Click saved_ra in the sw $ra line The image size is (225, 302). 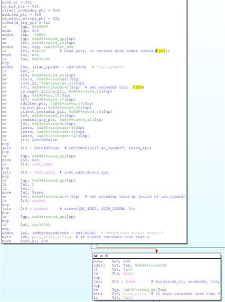[x=55, y=75]
